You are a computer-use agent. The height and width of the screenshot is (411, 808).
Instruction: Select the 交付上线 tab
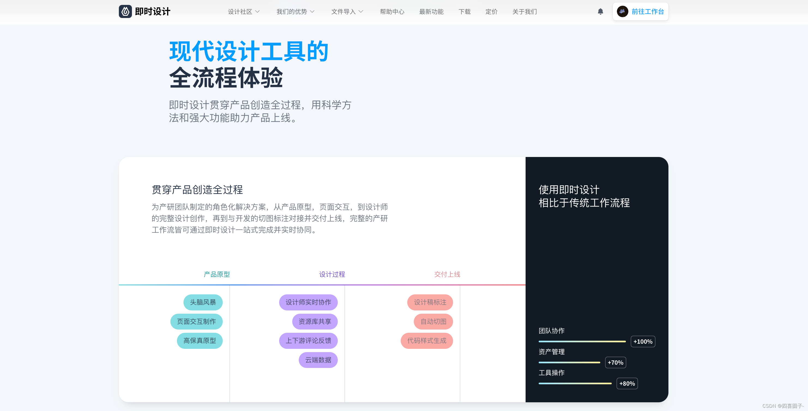[x=447, y=274]
